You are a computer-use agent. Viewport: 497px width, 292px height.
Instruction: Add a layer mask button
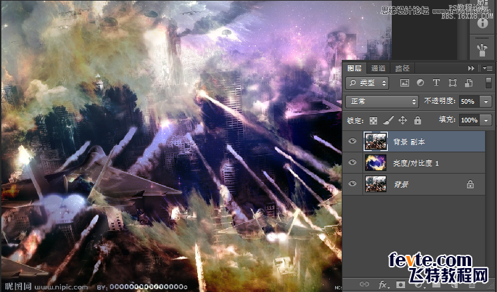[400, 285]
